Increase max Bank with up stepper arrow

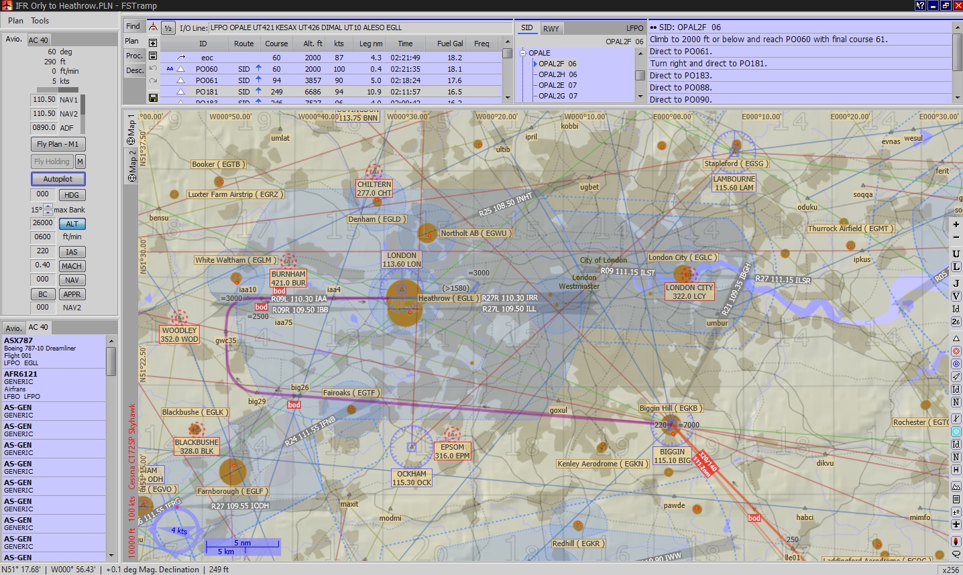(48, 206)
